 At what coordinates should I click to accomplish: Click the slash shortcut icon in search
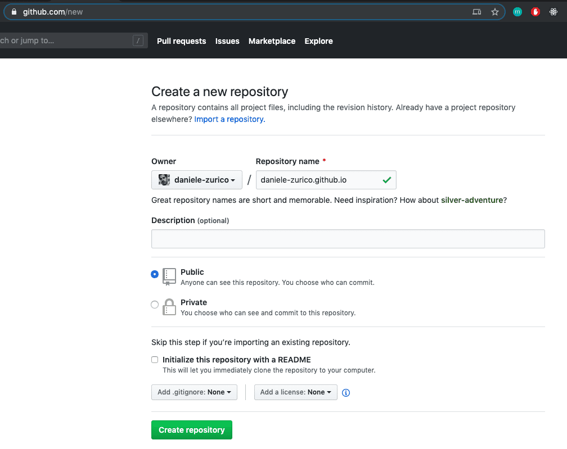click(138, 40)
